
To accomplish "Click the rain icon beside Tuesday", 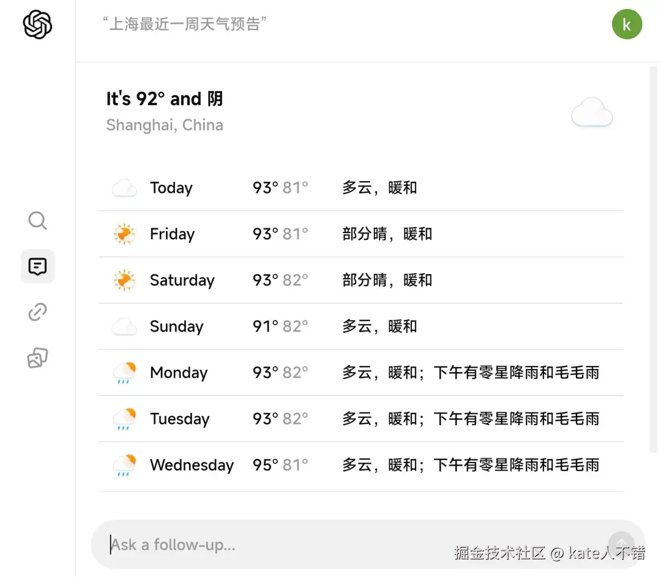I will [125, 419].
